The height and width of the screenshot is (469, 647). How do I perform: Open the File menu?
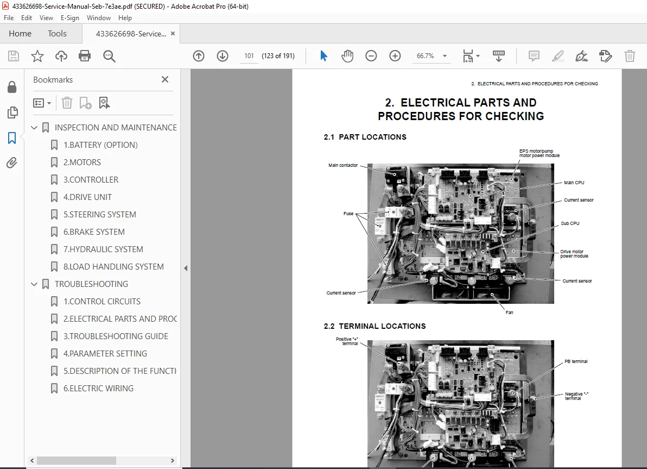[9, 18]
